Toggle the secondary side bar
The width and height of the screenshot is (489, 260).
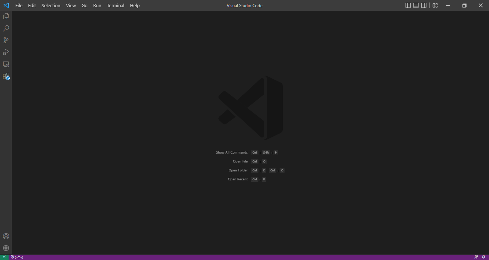pos(424,5)
